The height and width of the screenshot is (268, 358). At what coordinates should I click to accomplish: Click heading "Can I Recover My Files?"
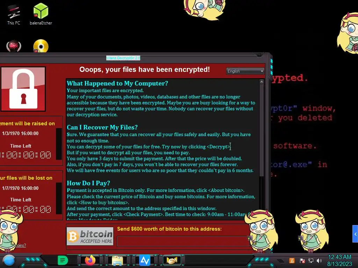(102, 127)
